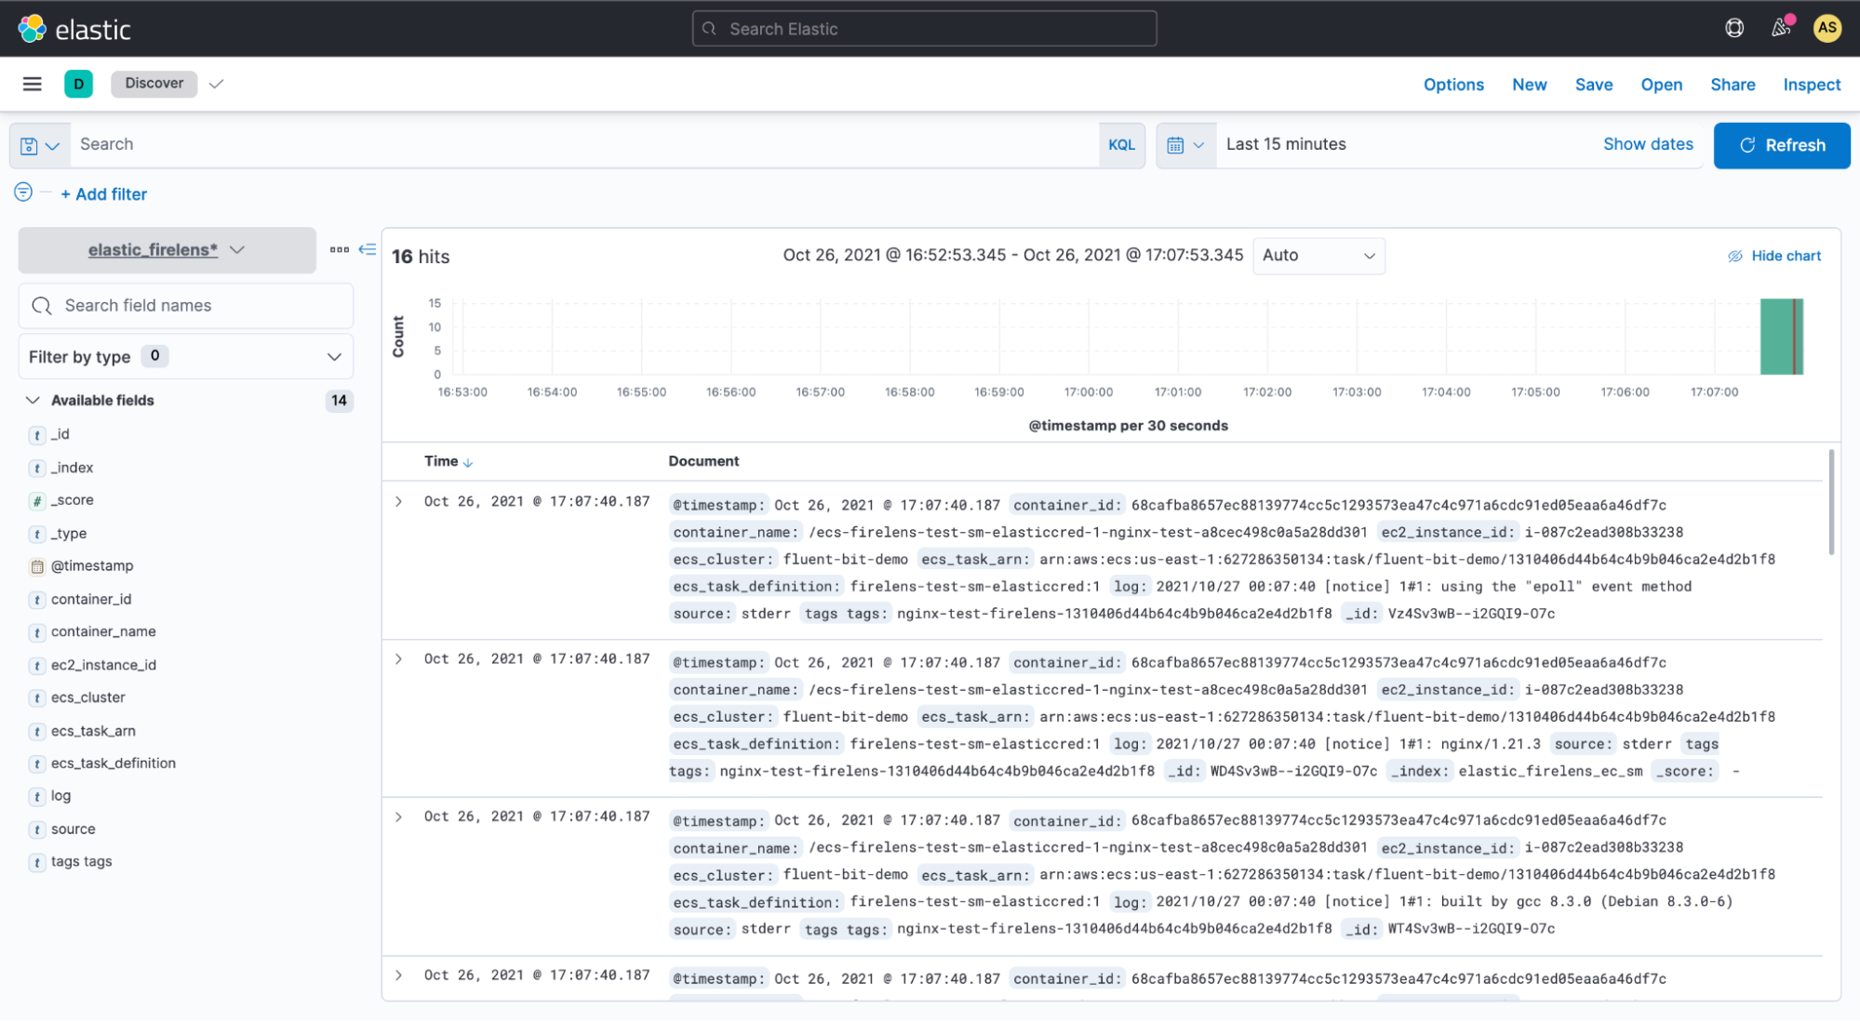Collapse the Available fields section

33,400
